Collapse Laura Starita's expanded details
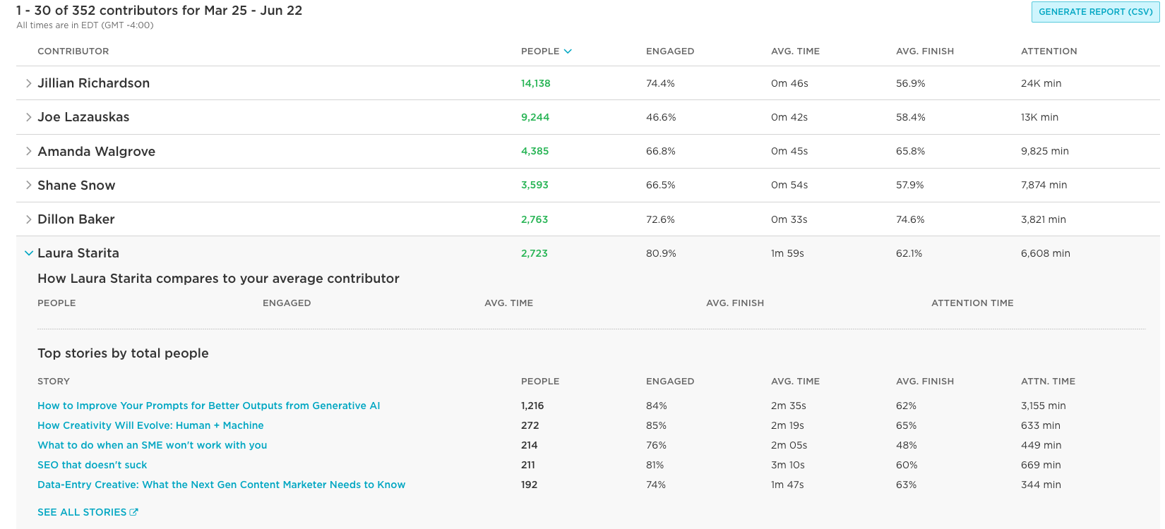Viewport: 1165px width, 529px height. (28, 253)
